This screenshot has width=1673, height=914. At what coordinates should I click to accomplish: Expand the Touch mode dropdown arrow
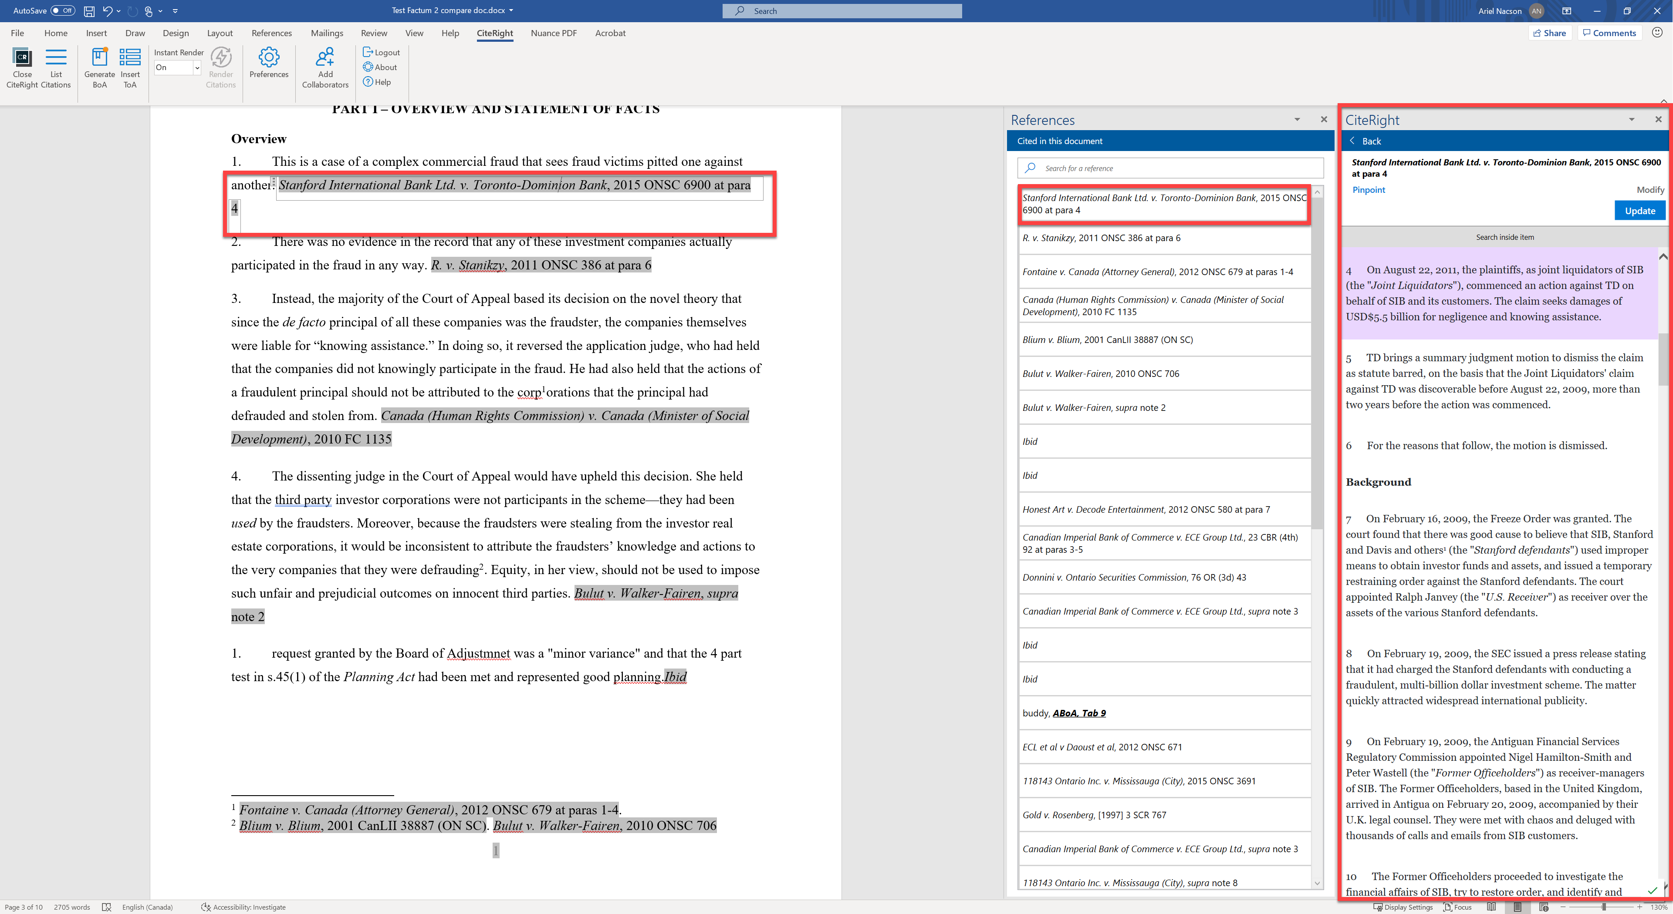(160, 10)
